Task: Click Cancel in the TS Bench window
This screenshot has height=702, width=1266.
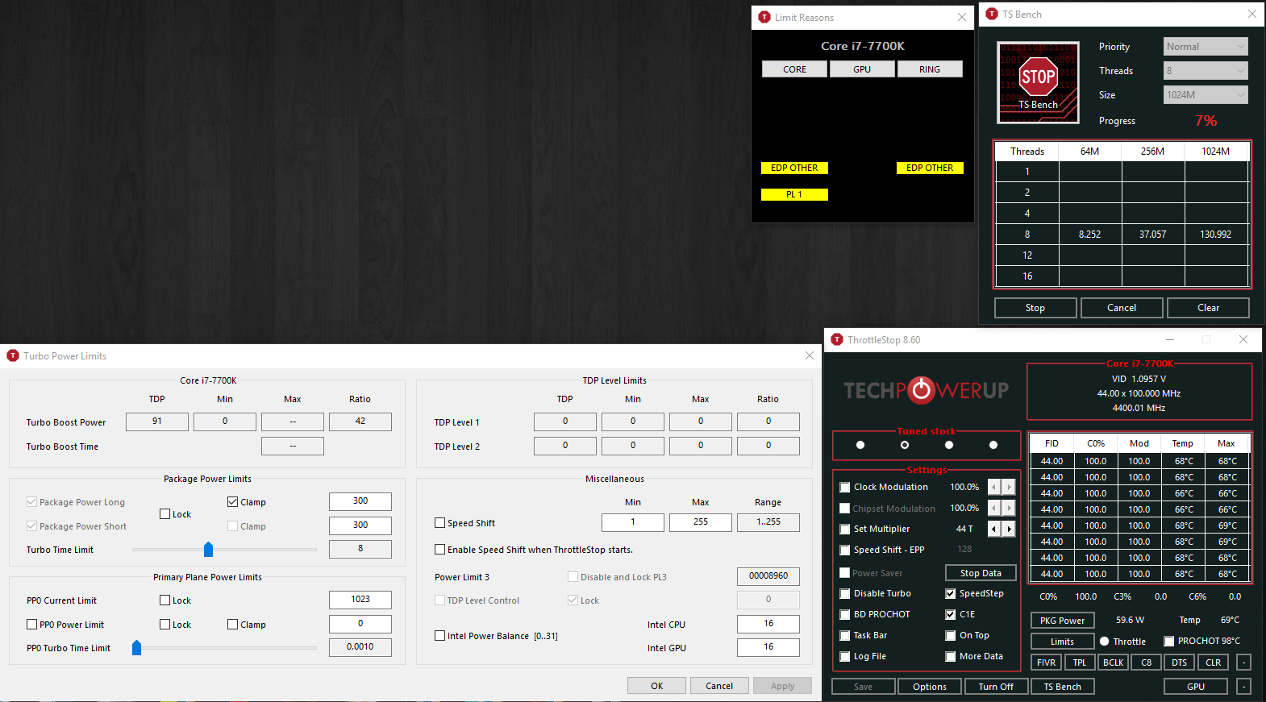Action: [x=1122, y=308]
